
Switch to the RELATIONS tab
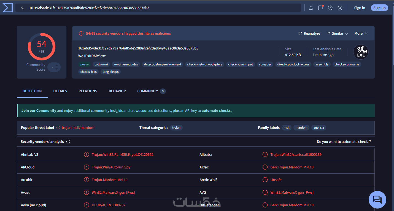[x=88, y=91]
